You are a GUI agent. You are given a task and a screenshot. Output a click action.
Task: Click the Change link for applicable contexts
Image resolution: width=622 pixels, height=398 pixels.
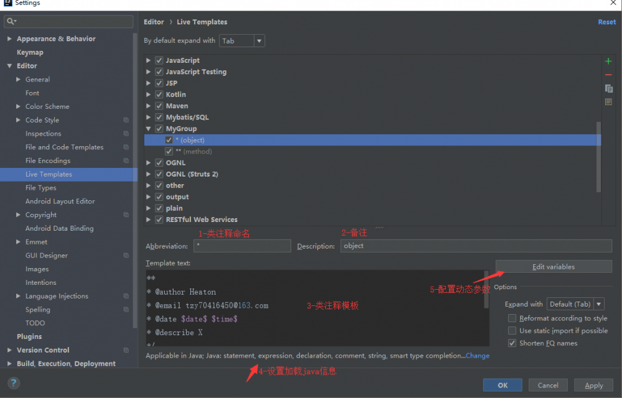477,355
